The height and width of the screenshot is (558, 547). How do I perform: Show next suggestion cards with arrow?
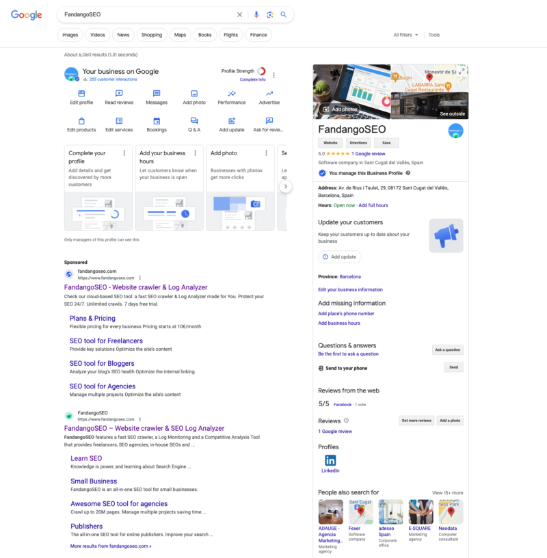(285, 187)
